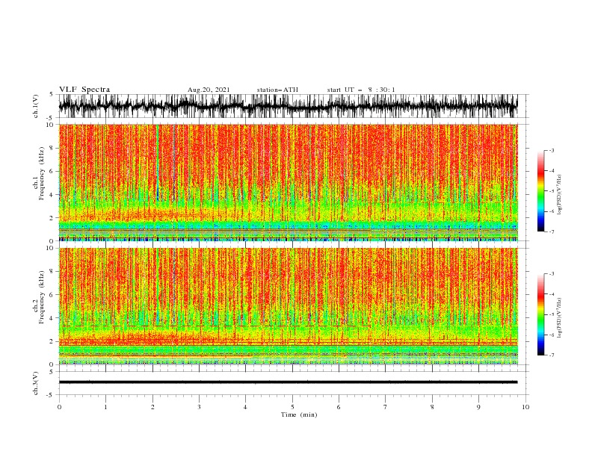Click time axis tick label '0'

tap(59, 407)
